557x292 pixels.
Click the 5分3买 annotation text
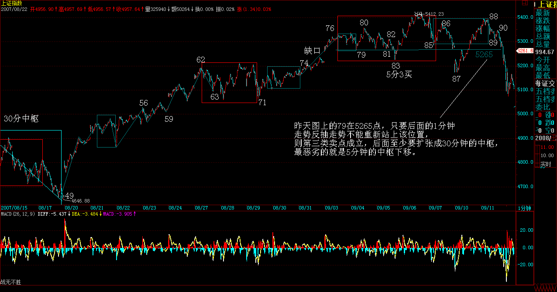399,75
